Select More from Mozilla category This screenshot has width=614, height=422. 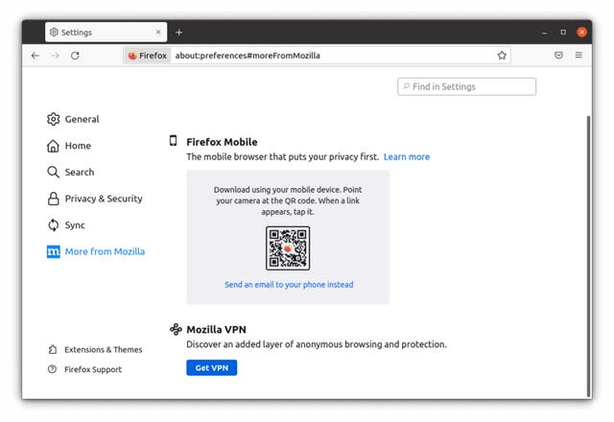96,251
